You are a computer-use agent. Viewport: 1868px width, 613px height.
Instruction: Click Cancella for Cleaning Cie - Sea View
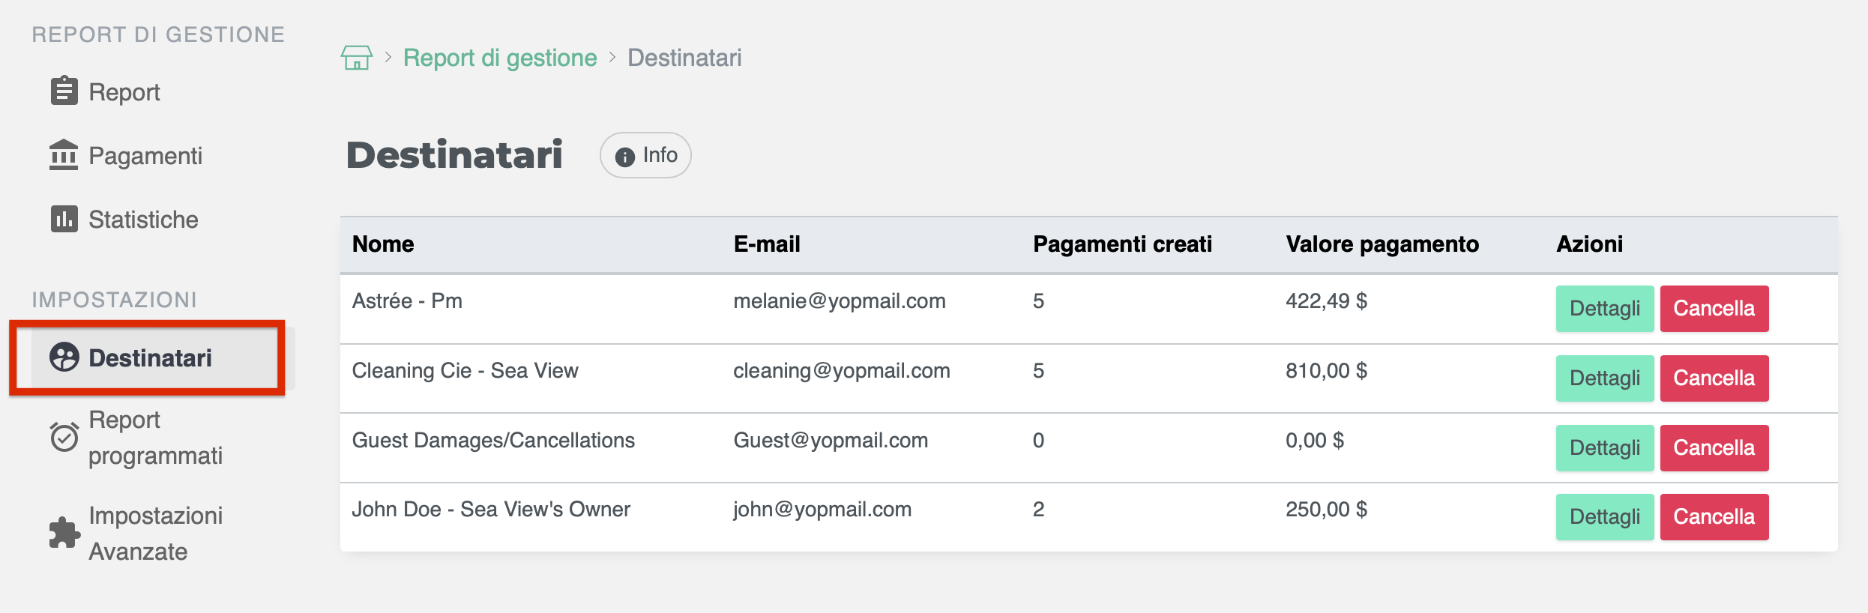click(1714, 378)
